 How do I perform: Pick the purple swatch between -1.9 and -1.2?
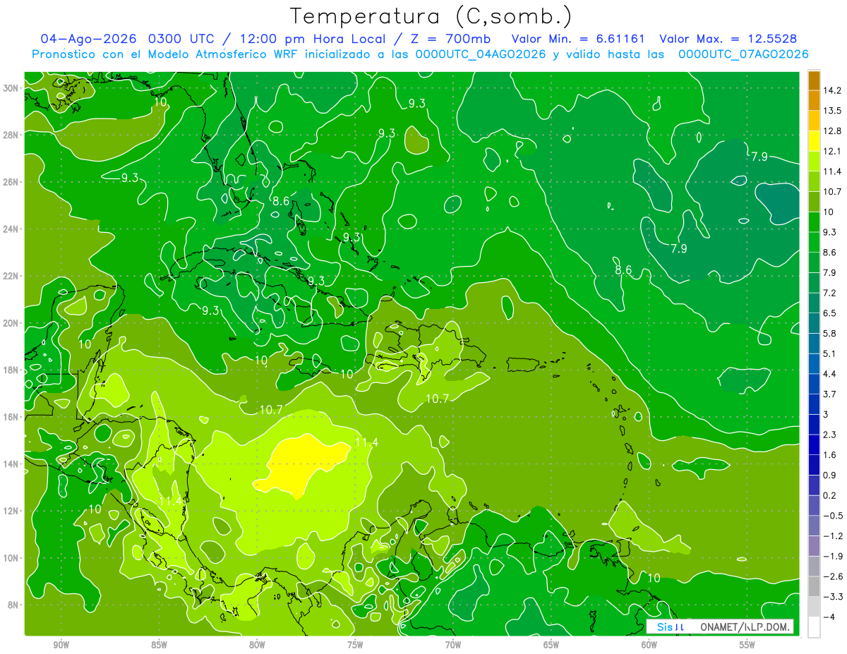pos(814,546)
